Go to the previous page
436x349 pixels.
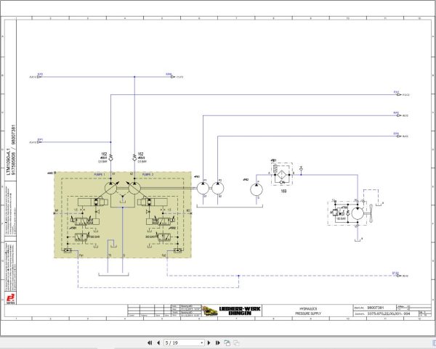(x=158, y=343)
